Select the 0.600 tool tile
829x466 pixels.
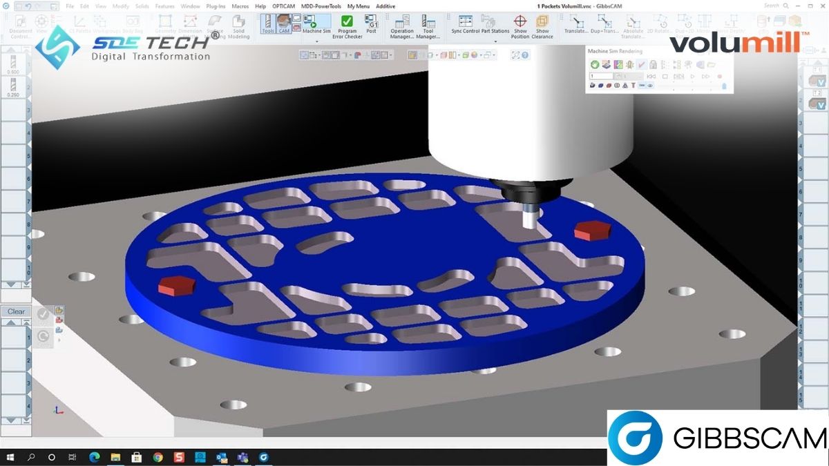[13, 64]
